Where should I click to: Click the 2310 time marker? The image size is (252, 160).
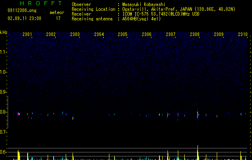243,34
